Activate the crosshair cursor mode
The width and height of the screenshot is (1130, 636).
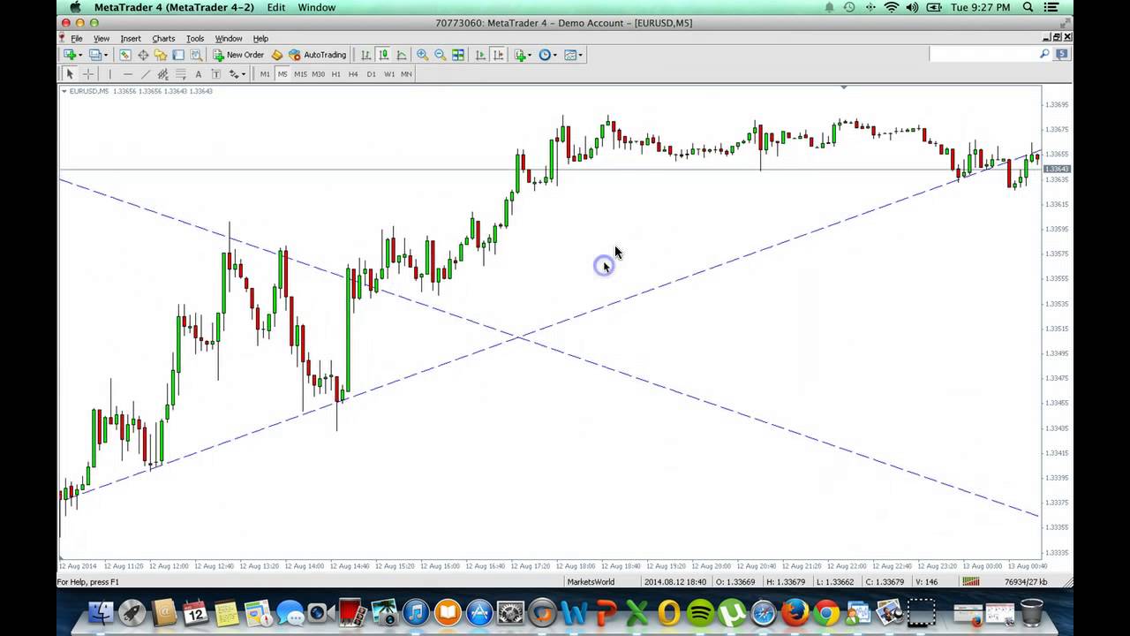click(88, 74)
